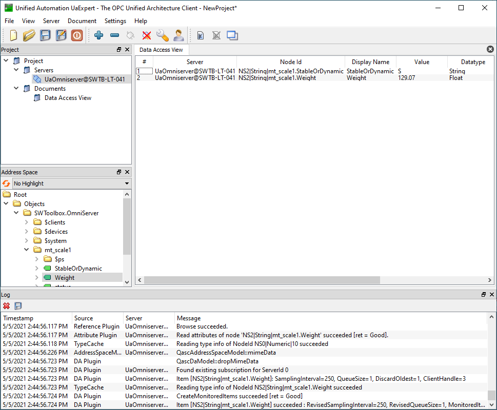Screen dimensions: 497x410
Task: Select the Weight node in the Address Space
Action: pyautogui.click(x=64, y=277)
